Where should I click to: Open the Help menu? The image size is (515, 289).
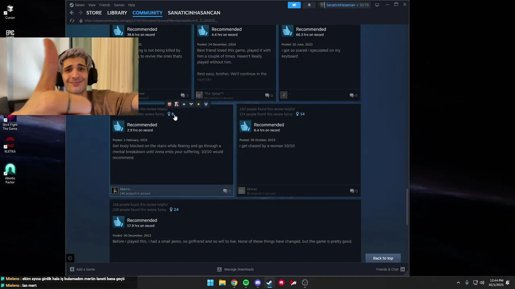132,5
